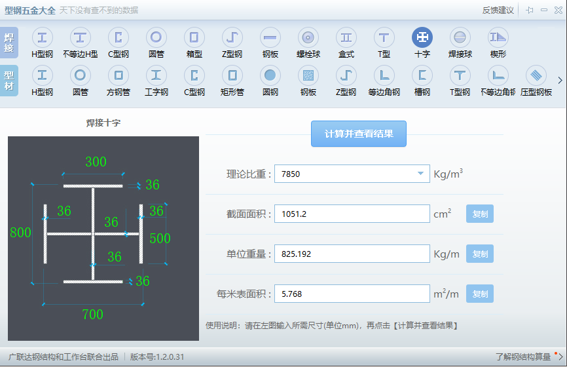Viewport: 567px width, 367px height.
Task: Select profile T型钢 icon in 型材 row
Action: pyautogui.click(x=460, y=75)
